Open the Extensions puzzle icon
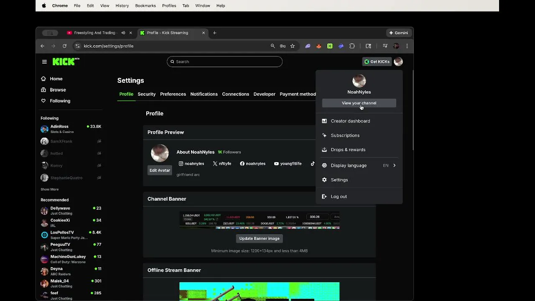 [352, 46]
